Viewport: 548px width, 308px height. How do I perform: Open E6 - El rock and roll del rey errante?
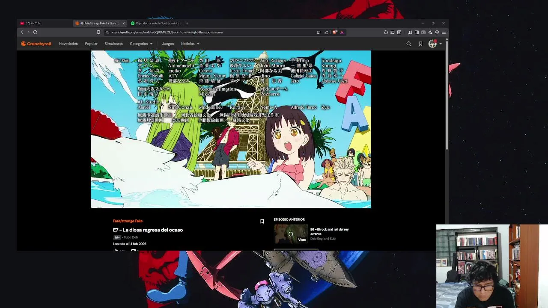click(x=329, y=231)
